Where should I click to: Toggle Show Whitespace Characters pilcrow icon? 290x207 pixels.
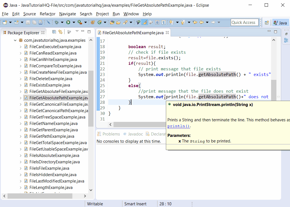pyautogui.click(x=163, y=22)
